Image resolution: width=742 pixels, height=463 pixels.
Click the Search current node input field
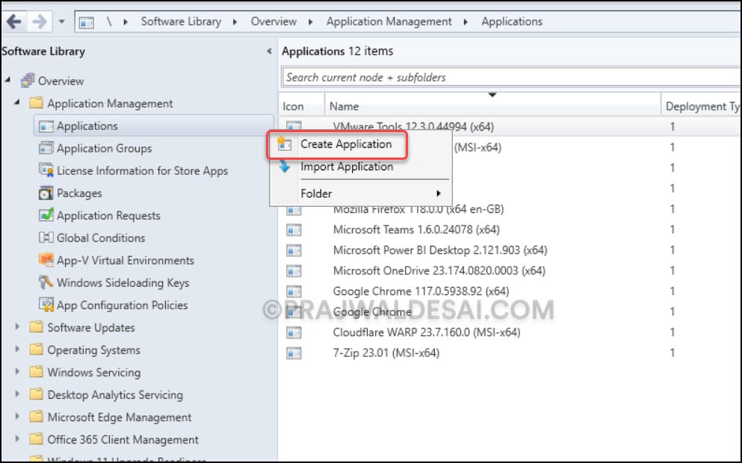pyautogui.click(x=512, y=77)
